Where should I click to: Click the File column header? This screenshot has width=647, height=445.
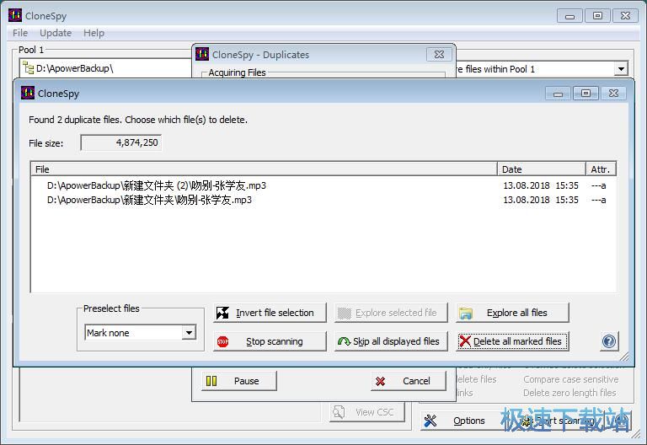click(264, 169)
